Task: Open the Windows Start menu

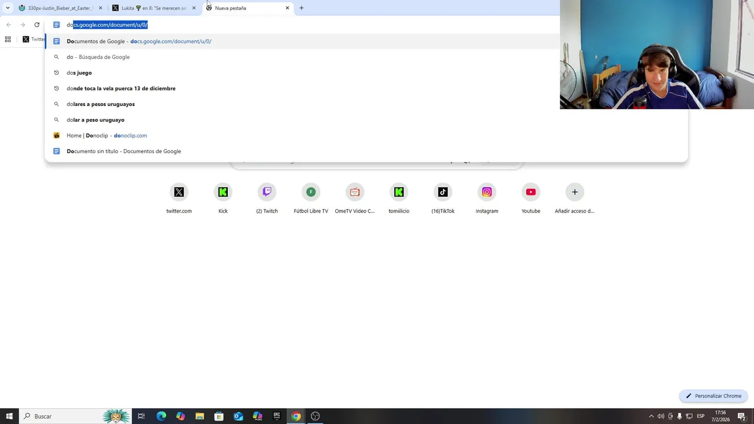Action: pyautogui.click(x=9, y=416)
